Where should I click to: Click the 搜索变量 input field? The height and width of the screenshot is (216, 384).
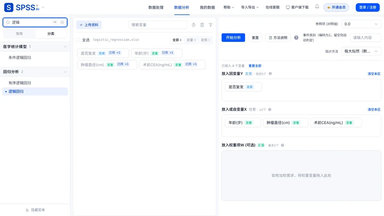[x=158, y=25]
